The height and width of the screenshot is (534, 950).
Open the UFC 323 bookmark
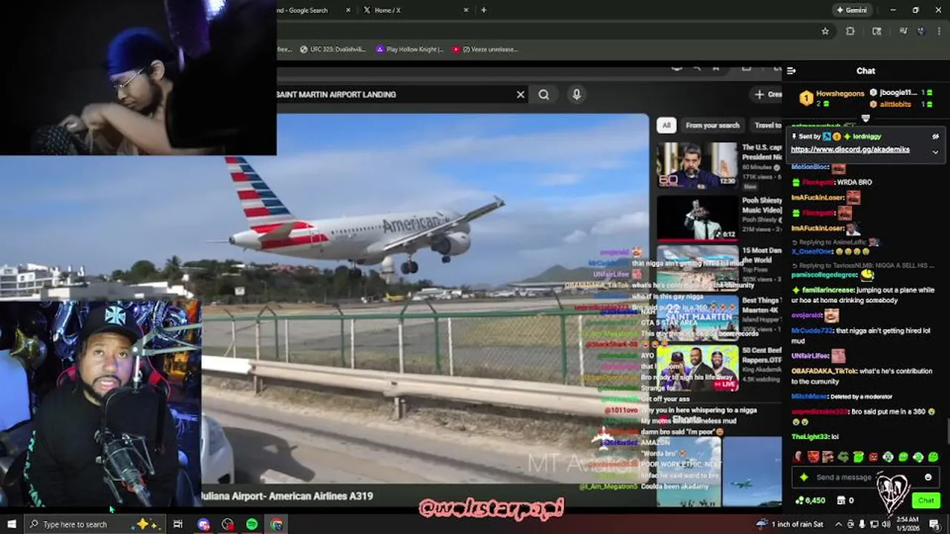[332, 50]
